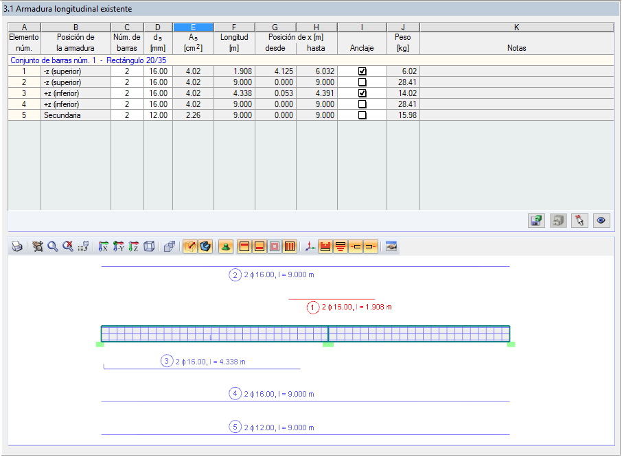The height and width of the screenshot is (457, 622).
Task: Toggle top reinforcement display icon
Action: coord(245,246)
